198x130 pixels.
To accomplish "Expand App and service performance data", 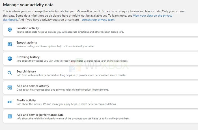I will [100, 116].
